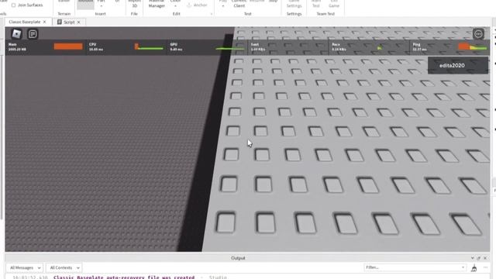Open the Output panel dropdown arrow
Image resolution: width=496 pixels, height=279 pixels.
[472, 258]
